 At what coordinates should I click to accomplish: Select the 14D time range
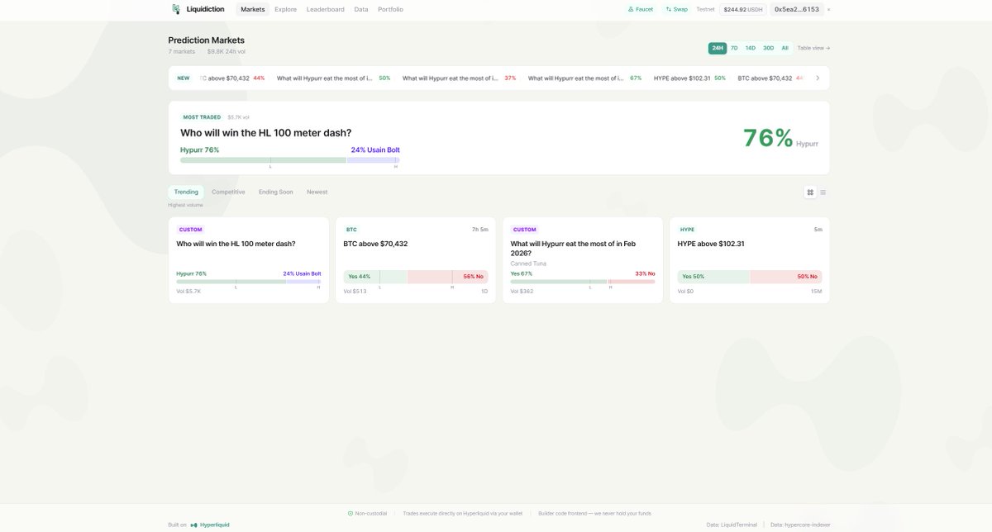(x=751, y=48)
